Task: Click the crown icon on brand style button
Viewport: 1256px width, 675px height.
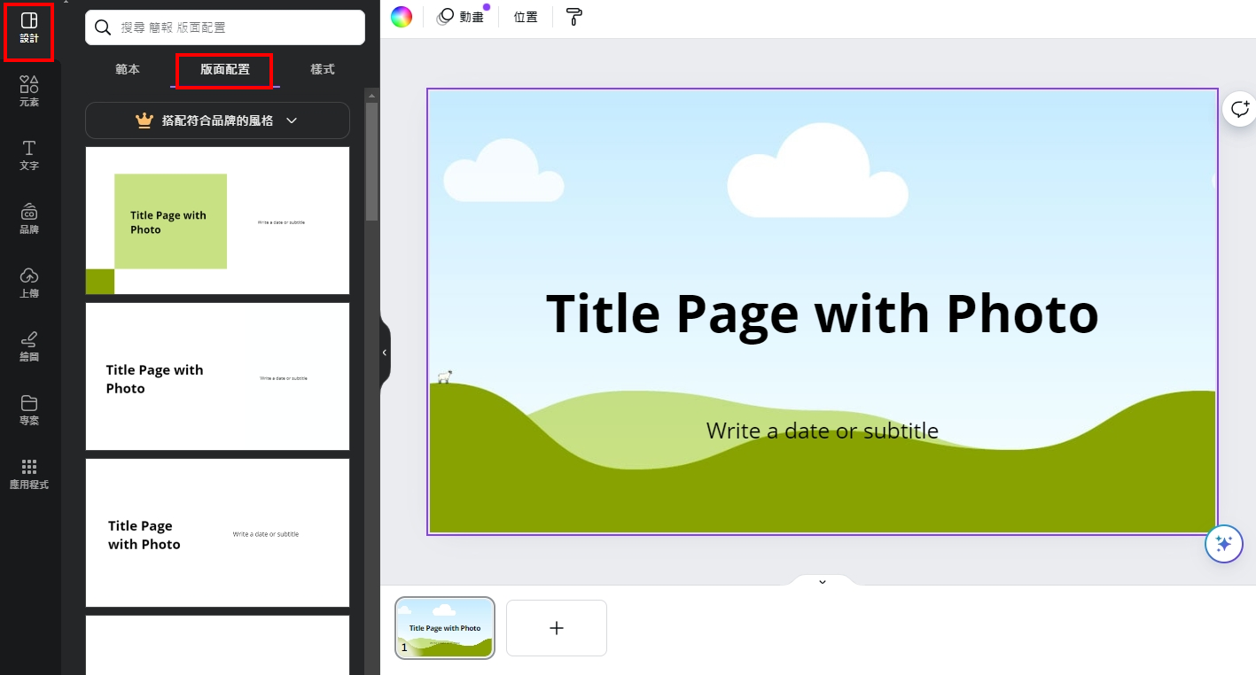Action: [144, 120]
